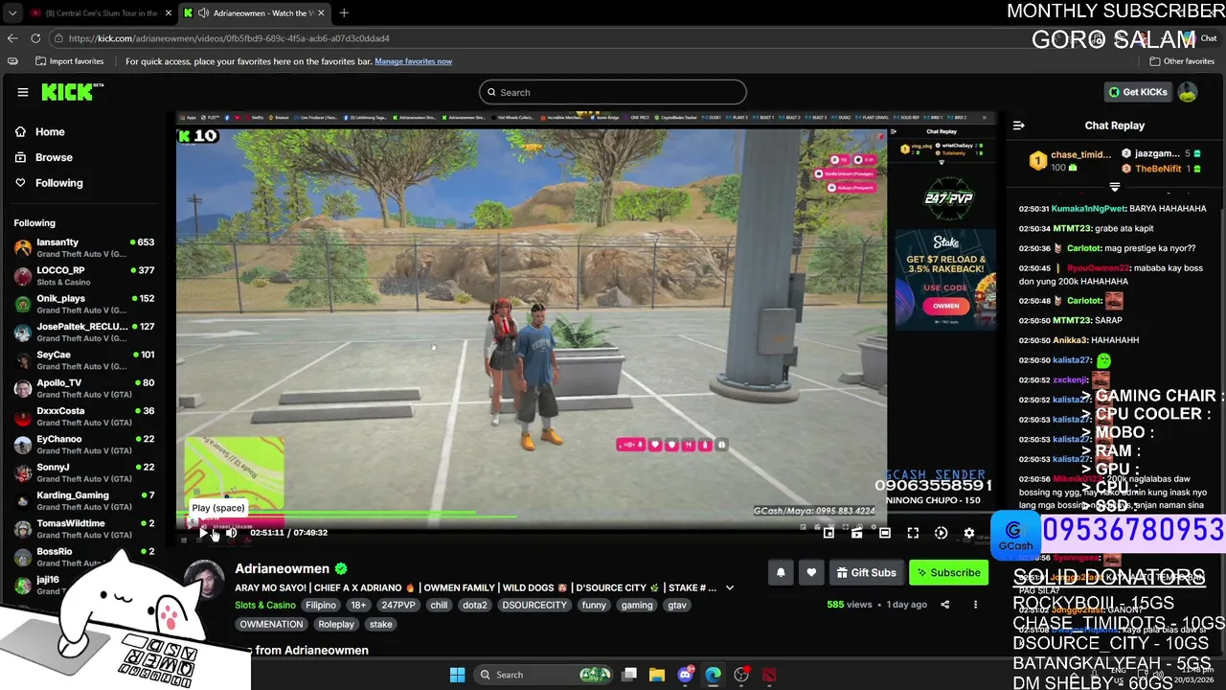Collapse the Chat Replay panel

(1018, 126)
